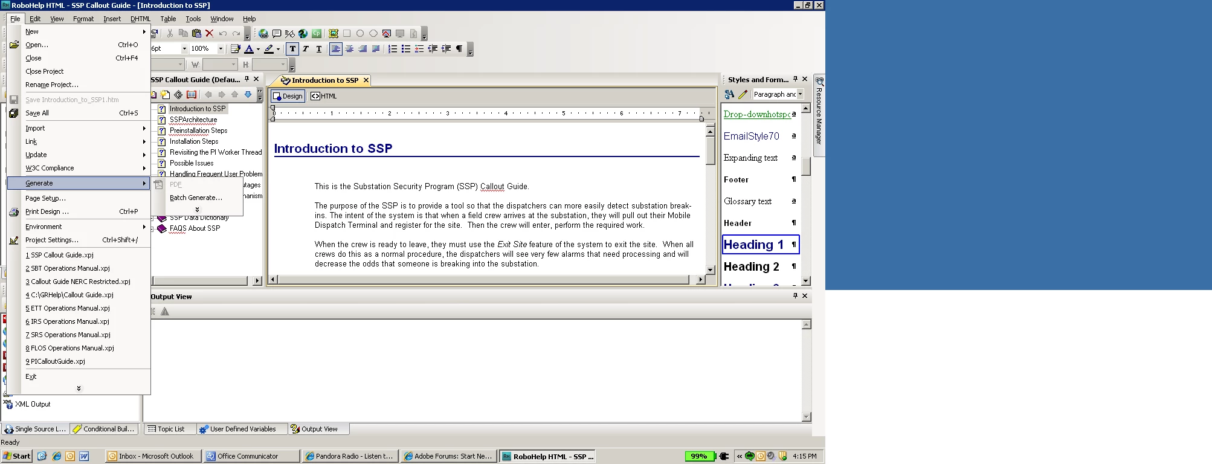Viewport: 1212px width, 464px height.
Task: Click the warning triangle icon in Output View
Action: coord(165,312)
